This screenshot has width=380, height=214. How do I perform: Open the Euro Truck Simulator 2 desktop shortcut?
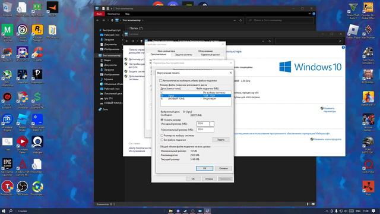[x=368, y=55]
